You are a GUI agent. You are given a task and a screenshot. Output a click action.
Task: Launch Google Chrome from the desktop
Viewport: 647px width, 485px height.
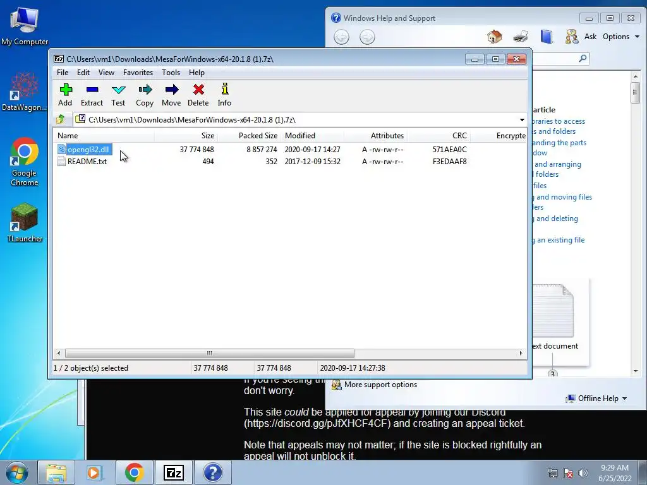click(25, 162)
